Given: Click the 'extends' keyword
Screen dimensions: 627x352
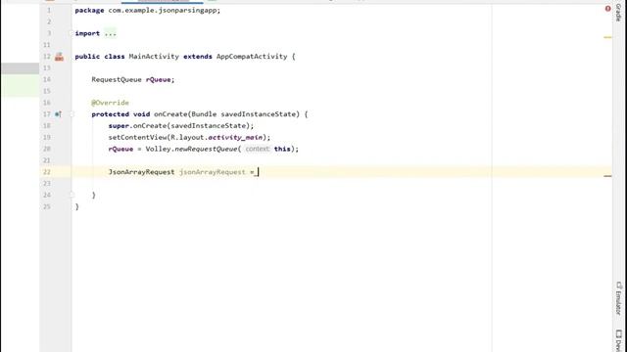Looking at the screenshot, I should click(198, 57).
